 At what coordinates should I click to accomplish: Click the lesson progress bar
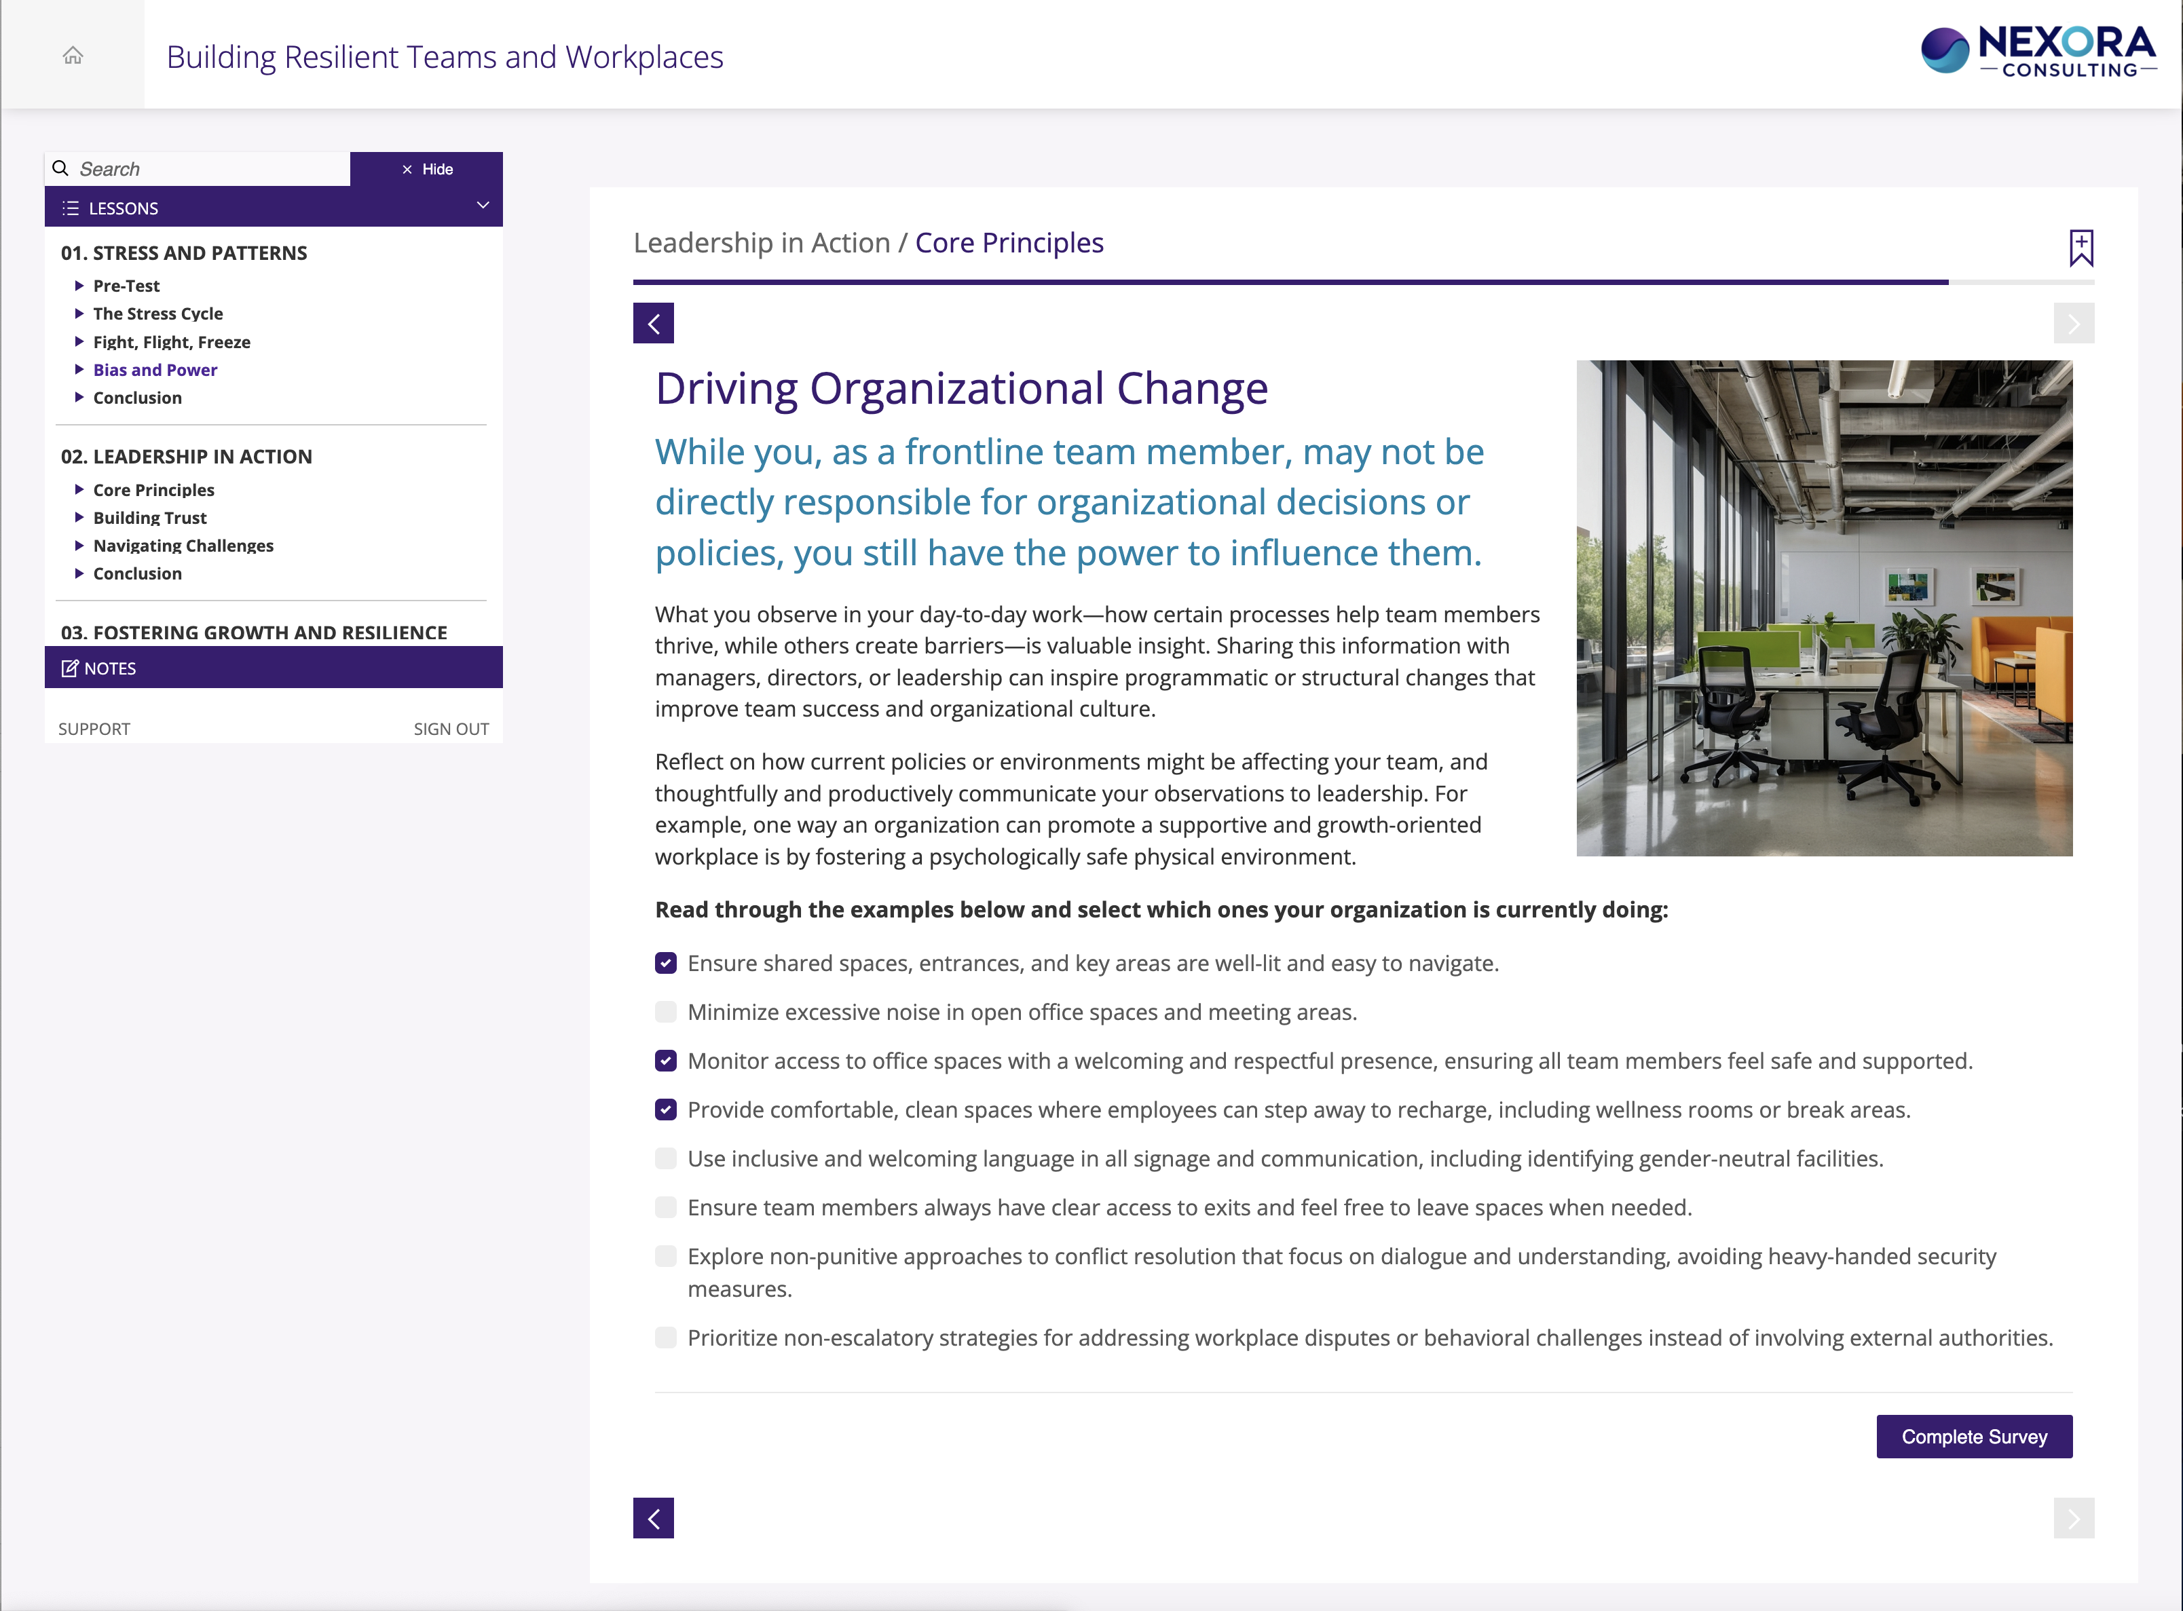pyautogui.click(x=1362, y=283)
